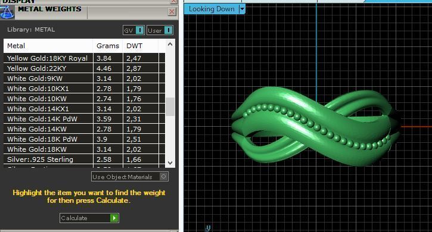The width and height of the screenshot is (432, 232).
Task: Toggle the User library switch
Action: pos(160,30)
